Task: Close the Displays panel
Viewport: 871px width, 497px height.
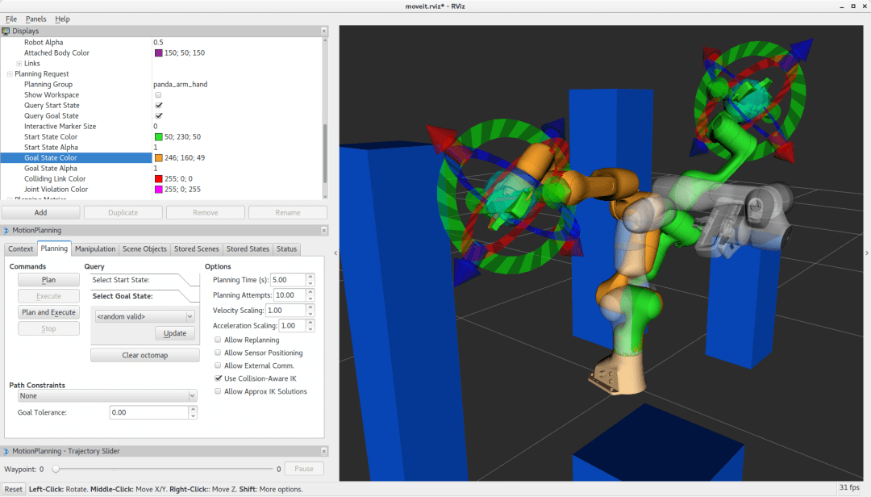Action: (x=324, y=31)
